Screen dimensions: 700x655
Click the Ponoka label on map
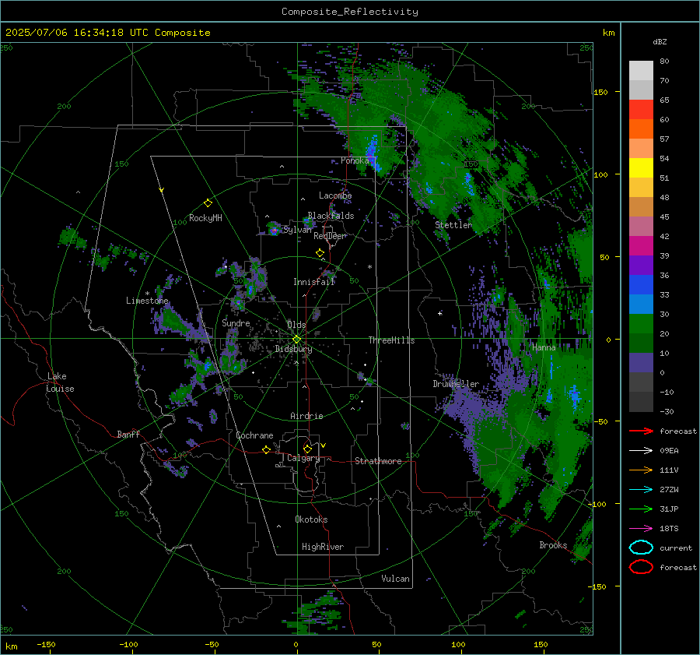(355, 160)
